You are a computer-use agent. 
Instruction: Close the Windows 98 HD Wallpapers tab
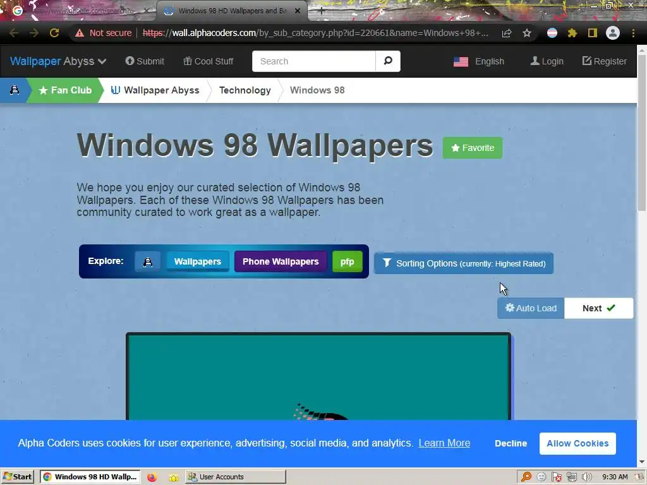tap(298, 11)
